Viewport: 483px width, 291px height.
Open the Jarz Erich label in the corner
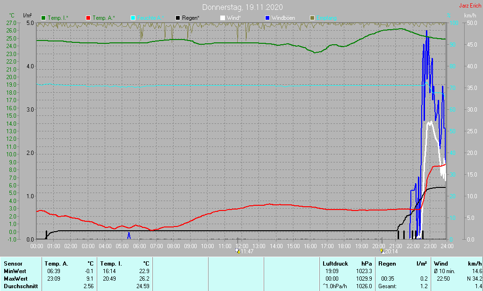pos(470,6)
